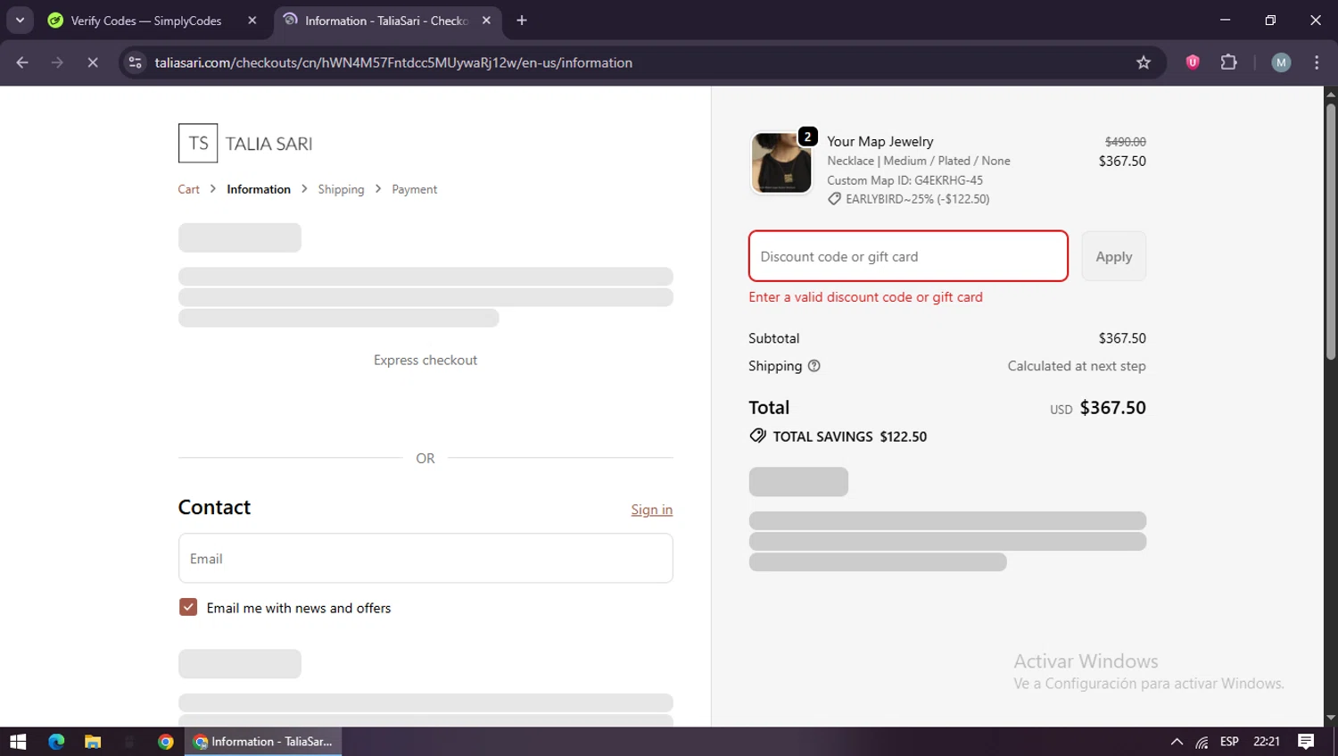Viewport: 1338px width, 756px height.
Task: Switch to Verify Codes SimplyCodes tab
Action: click(x=145, y=21)
